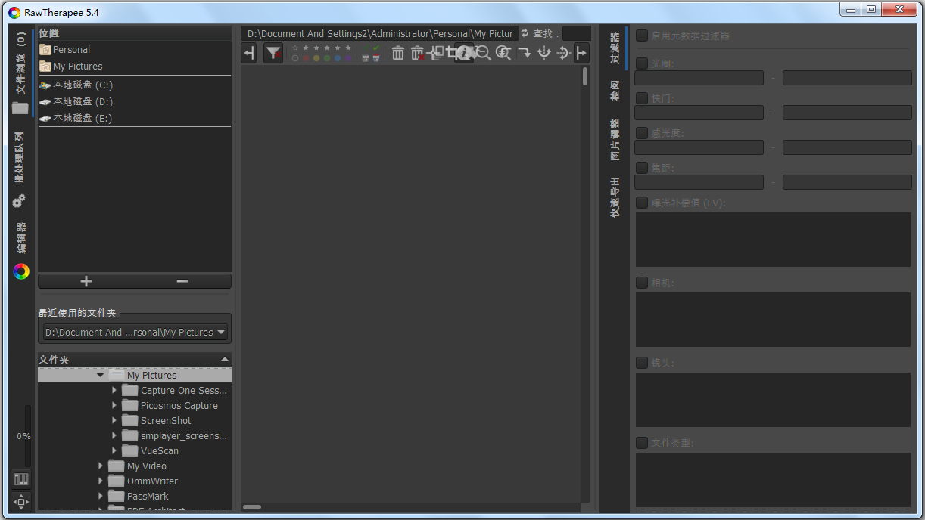Collapse the My Pictures tree node
The width and height of the screenshot is (925, 520).
[101, 376]
